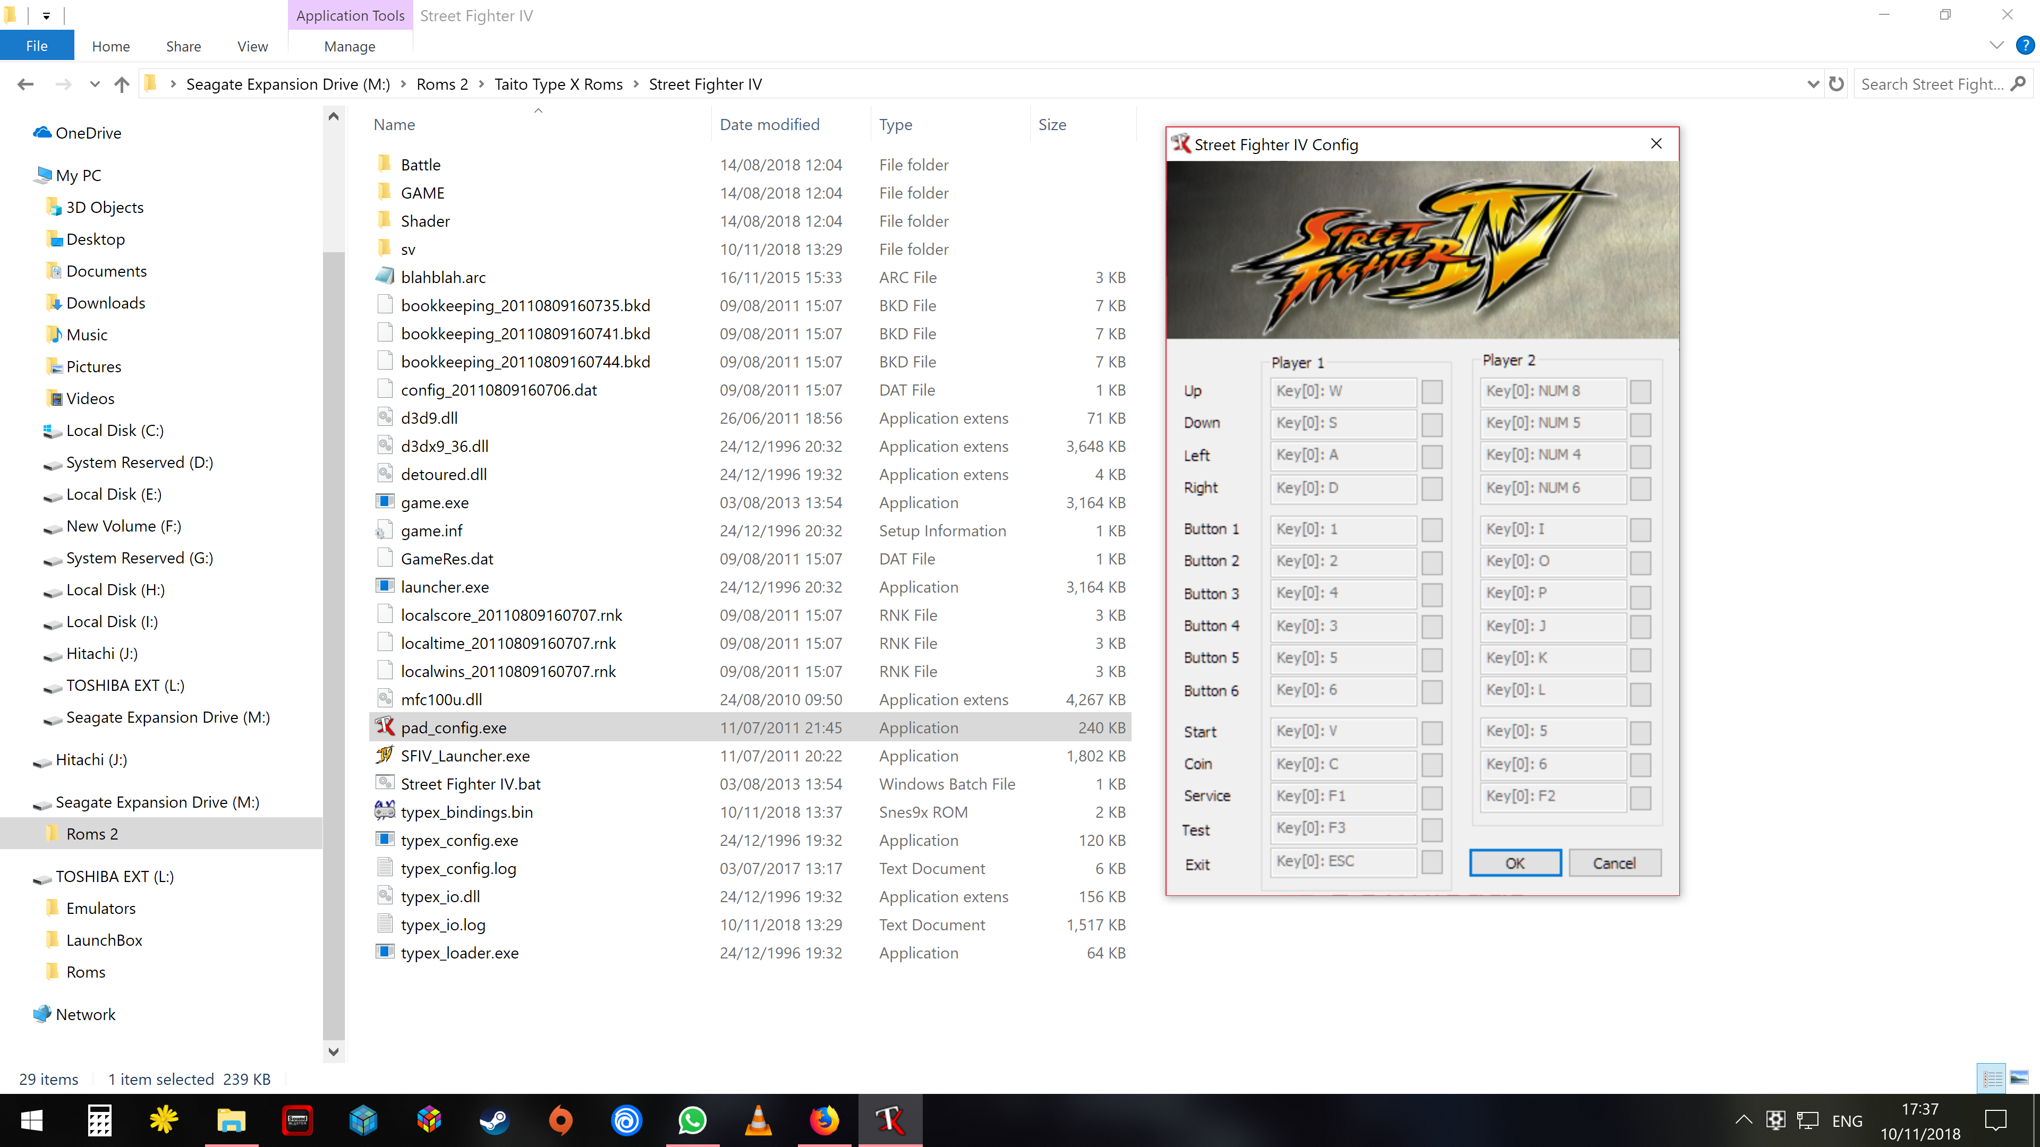The width and height of the screenshot is (2040, 1147).
Task: Click the Up one level arrow
Action: [x=121, y=84]
